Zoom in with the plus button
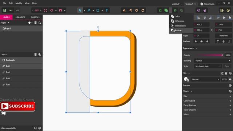The width and height of the screenshot is (233, 131). pos(41,10)
